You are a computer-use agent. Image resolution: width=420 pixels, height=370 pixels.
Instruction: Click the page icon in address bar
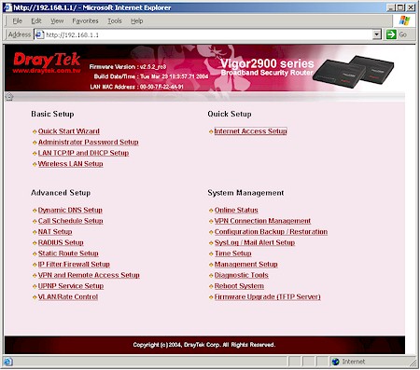[x=39, y=34]
